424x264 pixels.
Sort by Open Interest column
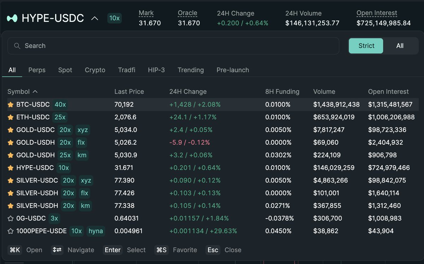tap(388, 91)
